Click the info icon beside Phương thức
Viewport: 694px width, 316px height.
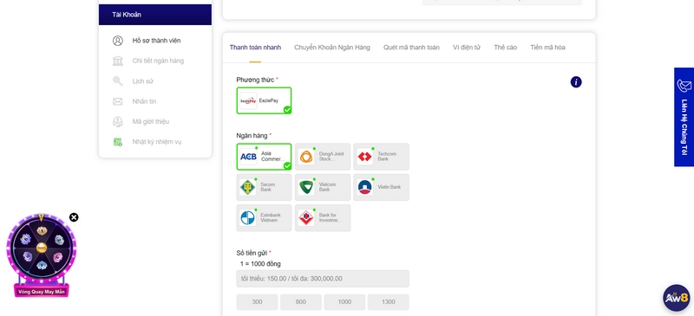(576, 81)
